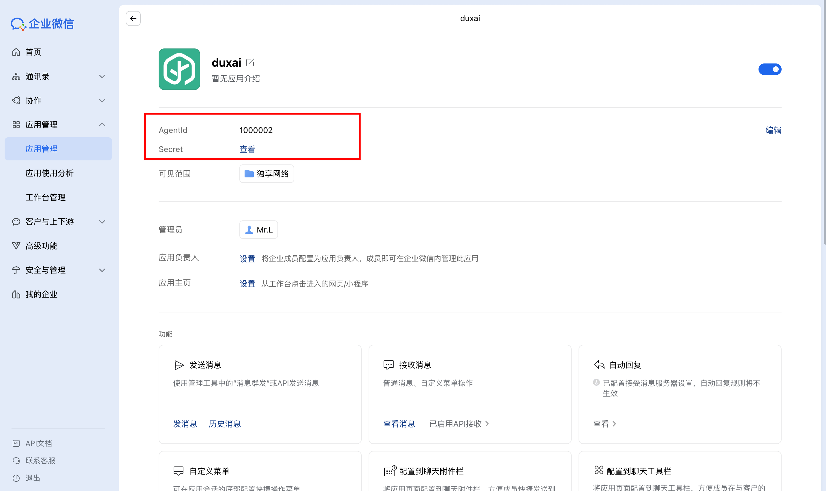The width and height of the screenshot is (826, 491).
Task: Open 高级功能 advanced features
Action: [x=16, y=246]
